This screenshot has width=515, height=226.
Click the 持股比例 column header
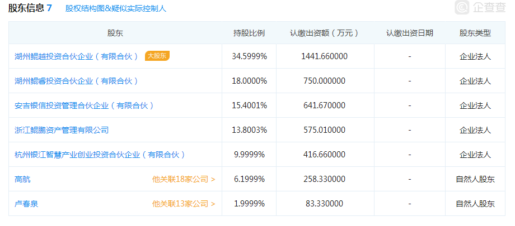pyautogui.click(x=249, y=33)
